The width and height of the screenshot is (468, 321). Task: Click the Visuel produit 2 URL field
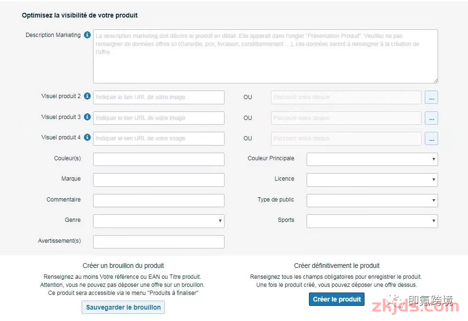click(x=159, y=98)
